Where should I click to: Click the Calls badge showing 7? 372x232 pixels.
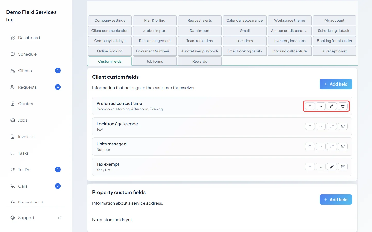[58, 186]
